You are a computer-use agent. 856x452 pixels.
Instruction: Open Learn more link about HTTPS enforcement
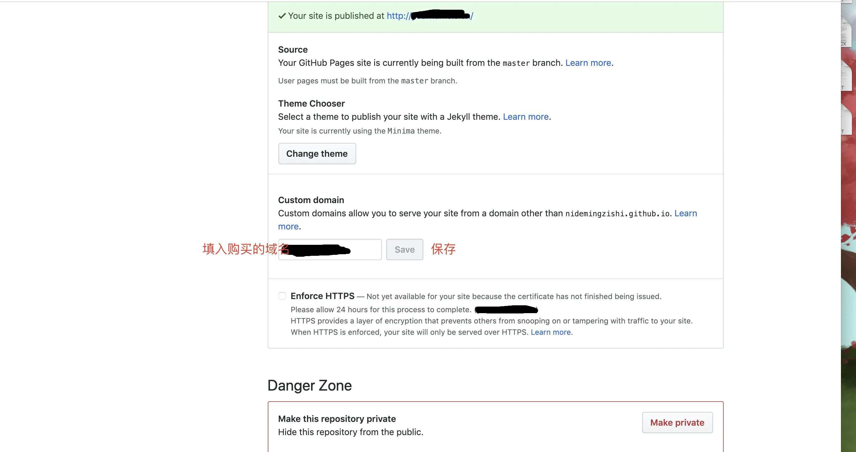[x=551, y=332]
